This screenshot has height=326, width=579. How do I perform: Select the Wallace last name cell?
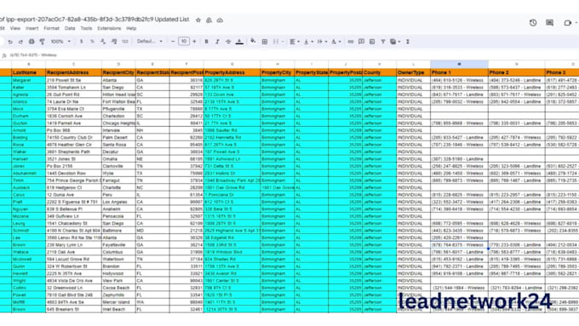coord(28,252)
